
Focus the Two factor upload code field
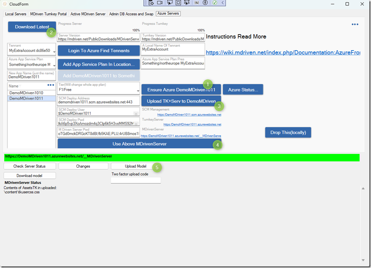(x=136, y=180)
